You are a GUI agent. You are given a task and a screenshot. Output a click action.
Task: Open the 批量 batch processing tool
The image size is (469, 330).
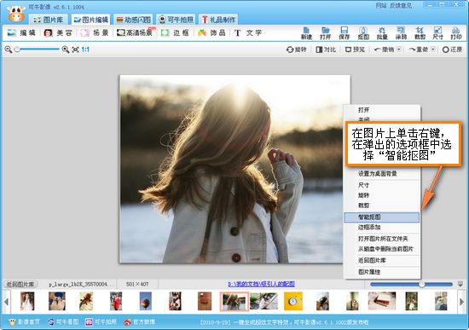coord(382,33)
